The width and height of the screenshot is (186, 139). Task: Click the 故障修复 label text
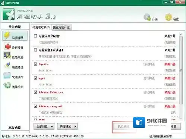(x=18, y=57)
